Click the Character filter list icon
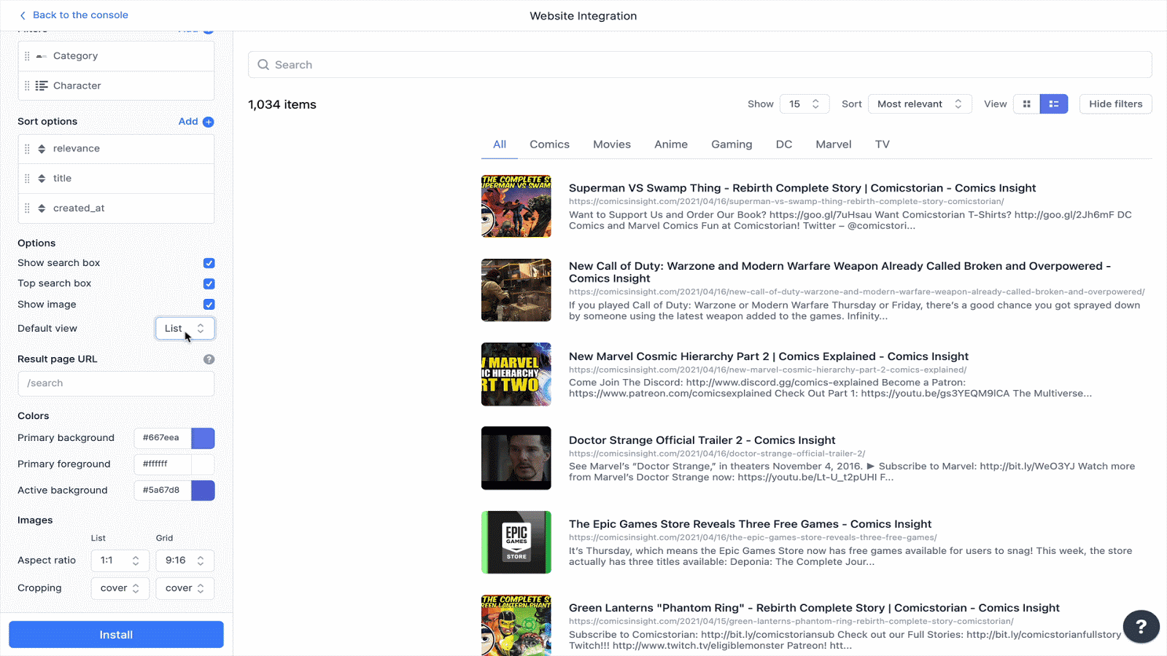This screenshot has height=656, width=1167. 42,86
